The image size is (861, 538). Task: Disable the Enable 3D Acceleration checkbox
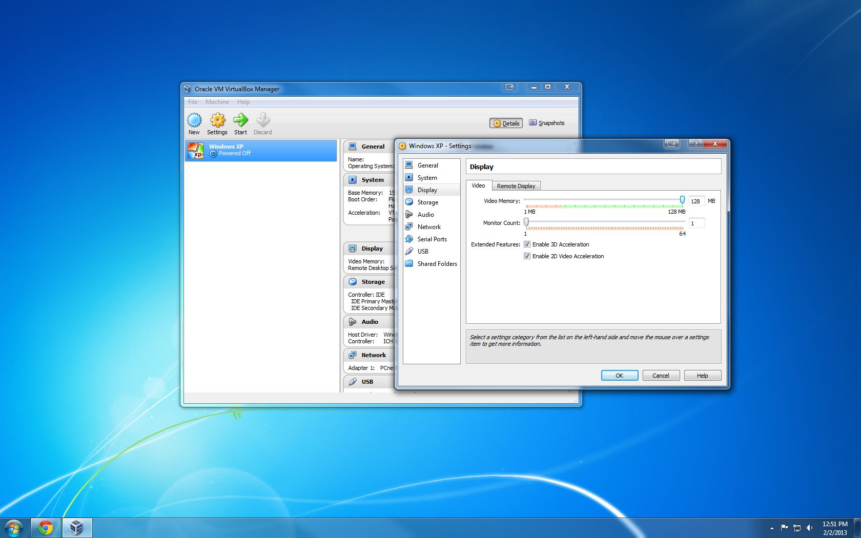pos(527,244)
